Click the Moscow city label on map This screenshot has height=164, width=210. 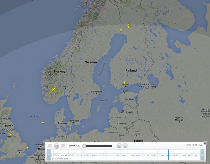pyautogui.click(x=179, y=119)
